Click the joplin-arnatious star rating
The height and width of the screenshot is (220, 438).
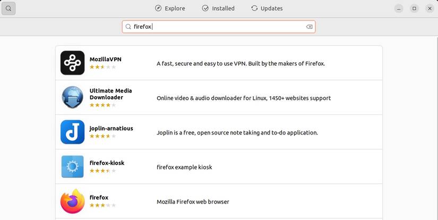click(102, 136)
